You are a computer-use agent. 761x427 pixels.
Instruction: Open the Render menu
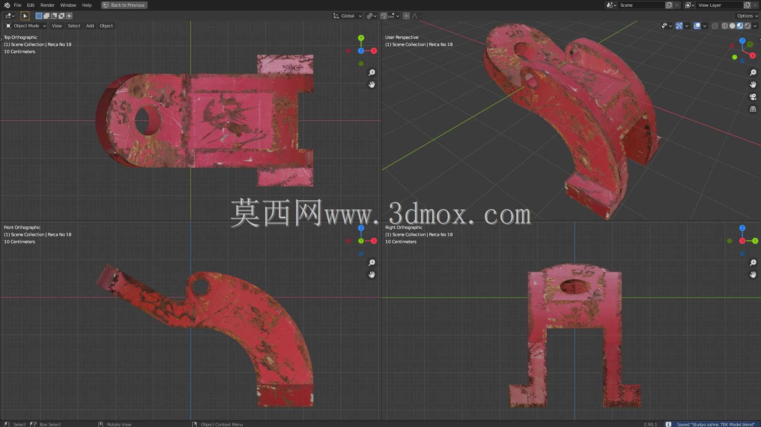pyautogui.click(x=47, y=5)
